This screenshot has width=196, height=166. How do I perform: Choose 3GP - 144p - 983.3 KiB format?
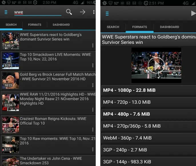click(x=149, y=162)
